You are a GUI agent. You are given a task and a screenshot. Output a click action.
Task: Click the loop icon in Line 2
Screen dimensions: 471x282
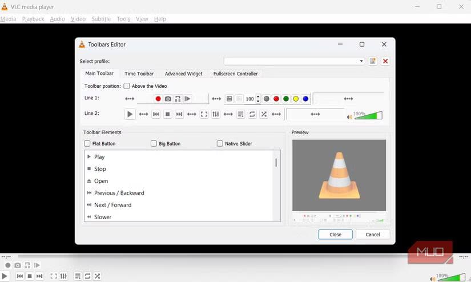252,114
